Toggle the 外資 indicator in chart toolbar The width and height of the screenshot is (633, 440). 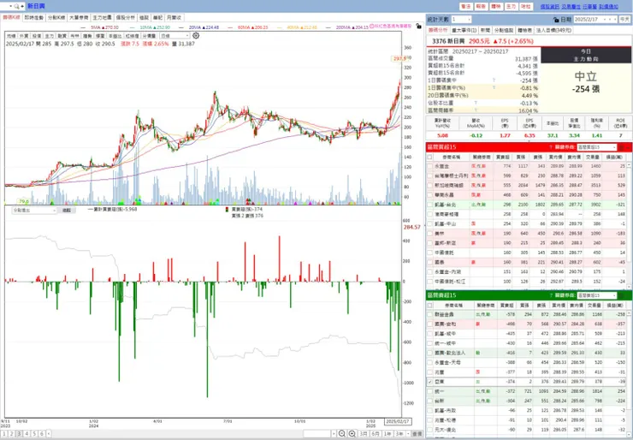(x=24, y=36)
